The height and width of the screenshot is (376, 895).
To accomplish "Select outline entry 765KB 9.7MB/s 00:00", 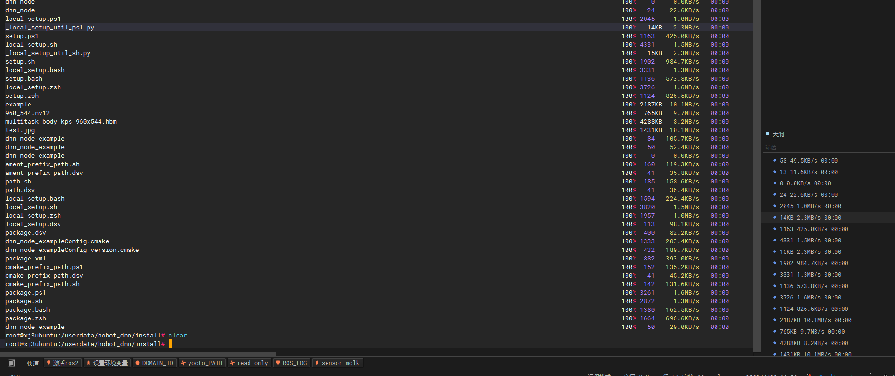I will coord(812,332).
